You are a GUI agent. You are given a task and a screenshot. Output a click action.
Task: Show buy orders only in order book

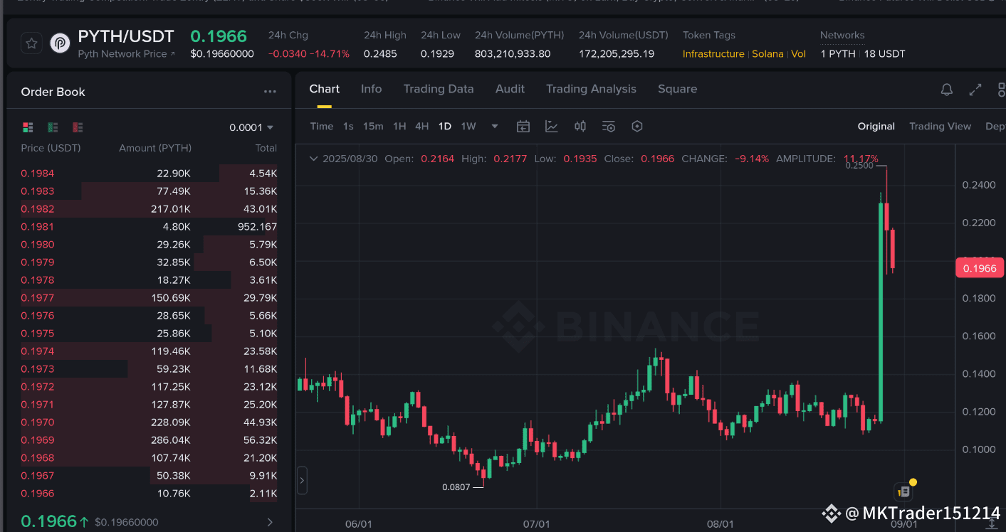click(x=53, y=127)
